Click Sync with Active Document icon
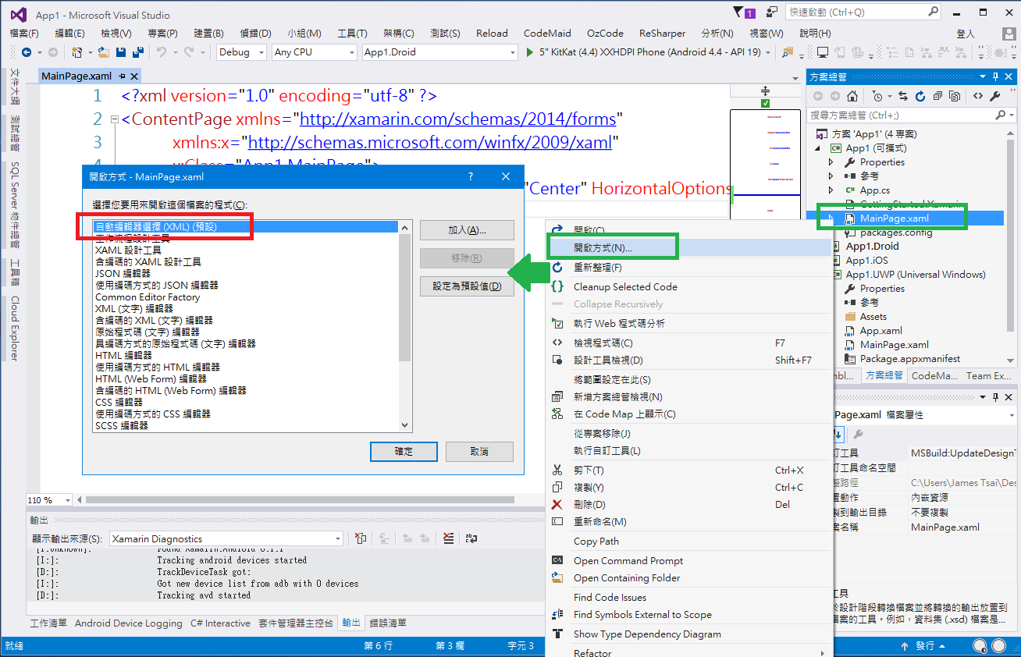The image size is (1021, 657). [903, 96]
